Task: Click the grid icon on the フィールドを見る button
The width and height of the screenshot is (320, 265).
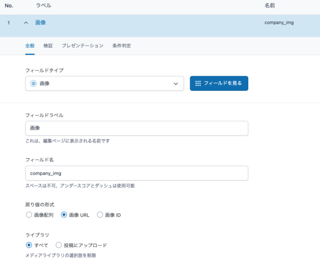Action: [x=198, y=83]
